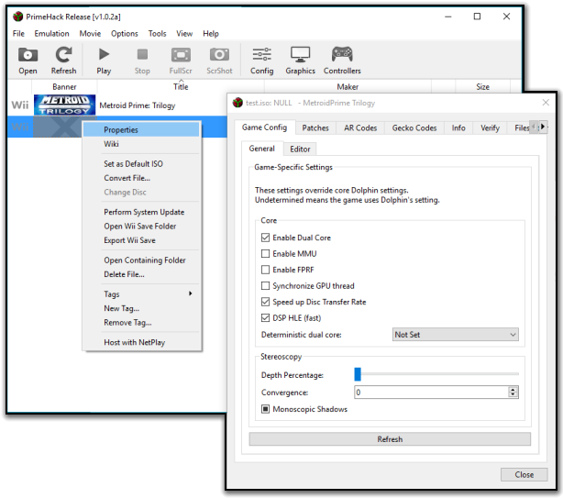Image resolution: width=563 pixels, height=498 pixels.
Task: Switch to the General sub-tab
Action: pyautogui.click(x=261, y=149)
